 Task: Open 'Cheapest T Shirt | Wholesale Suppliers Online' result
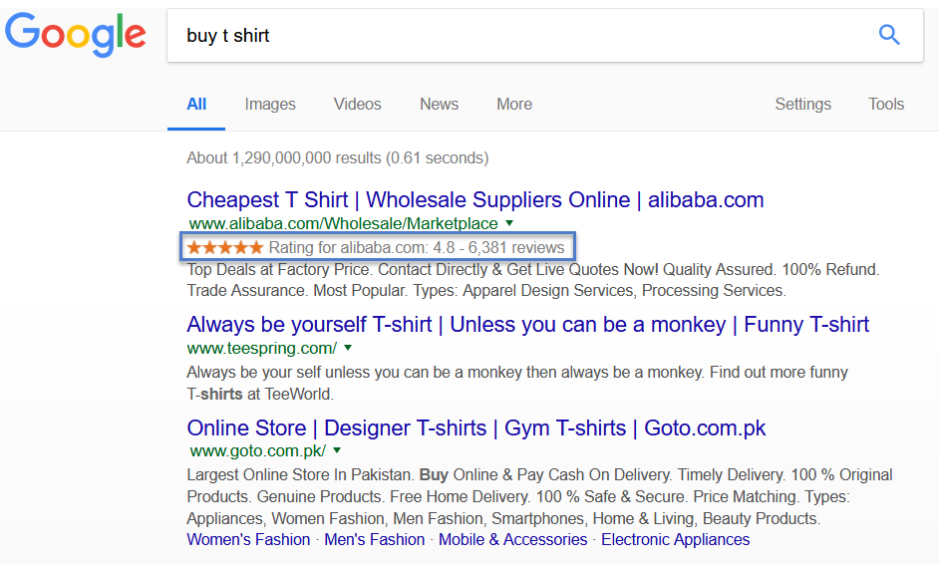[475, 199]
